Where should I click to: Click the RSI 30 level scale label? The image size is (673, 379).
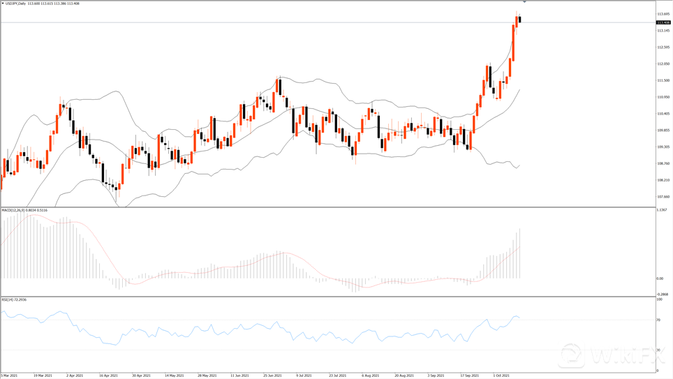pyautogui.click(x=658, y=350)
